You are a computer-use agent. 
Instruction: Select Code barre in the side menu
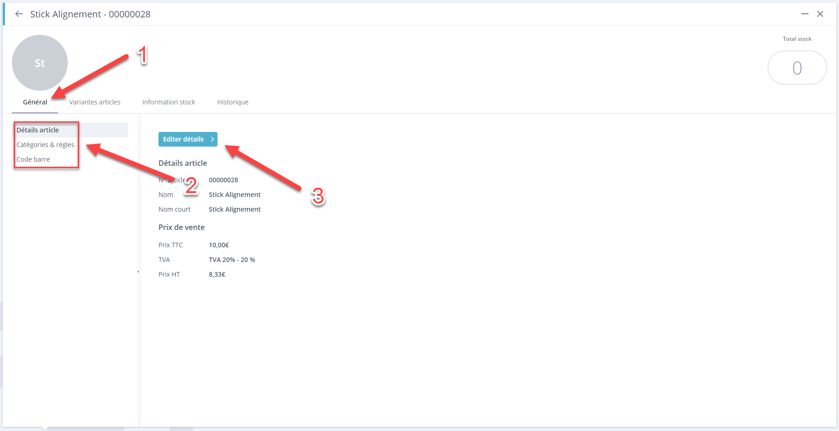click(33, 159)
